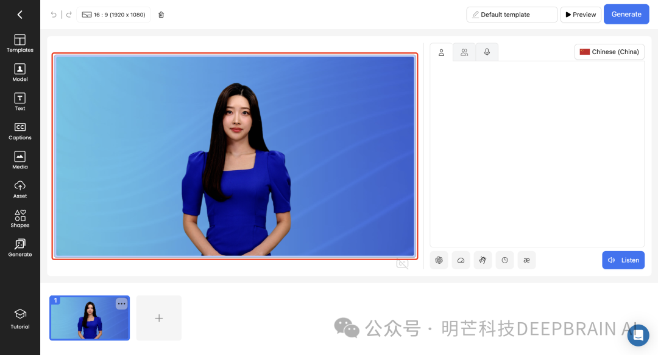Click the blue Generate button
This screenshot has width=658, height=355.
coord(626,14)
